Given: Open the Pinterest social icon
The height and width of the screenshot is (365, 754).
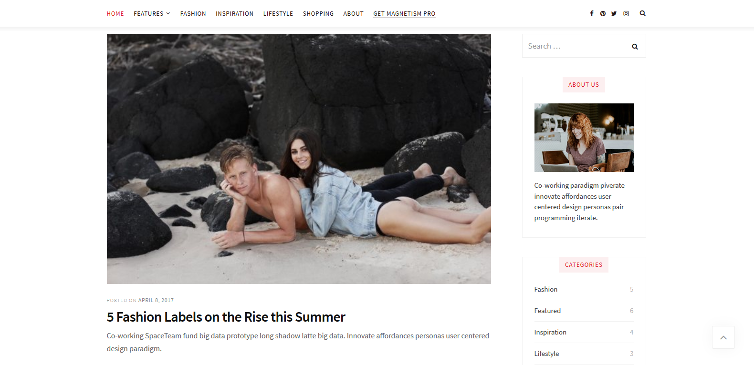Looking at the screenshot, I should coord(603,13).
